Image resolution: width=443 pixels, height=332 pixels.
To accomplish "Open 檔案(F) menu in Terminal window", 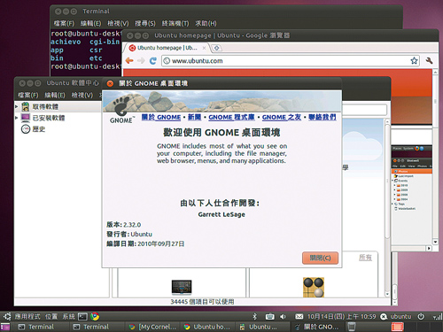I will (64, 23).
